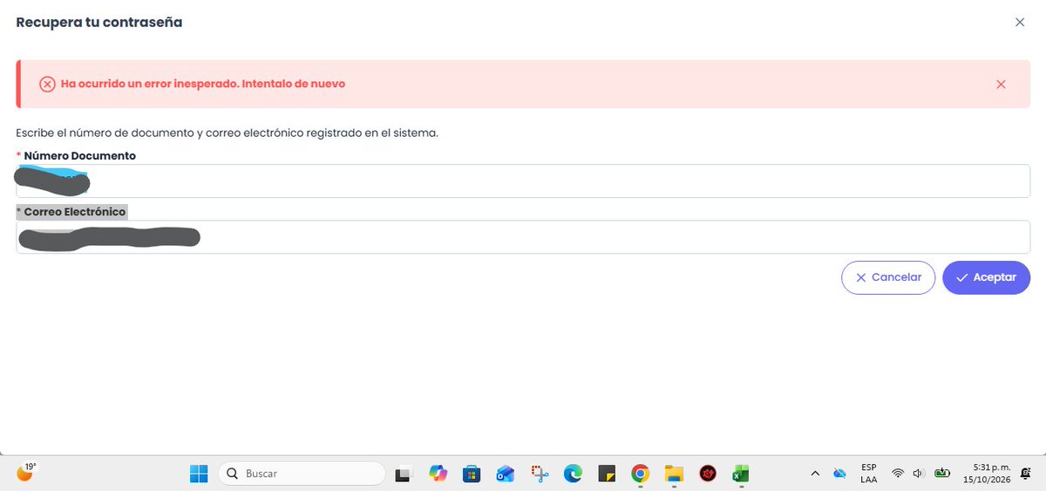Open the Windows Start menu

click(x=199, y=474)
